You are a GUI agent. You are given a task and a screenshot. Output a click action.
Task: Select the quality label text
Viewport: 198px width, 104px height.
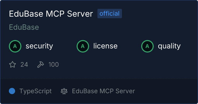coord(169,46)
